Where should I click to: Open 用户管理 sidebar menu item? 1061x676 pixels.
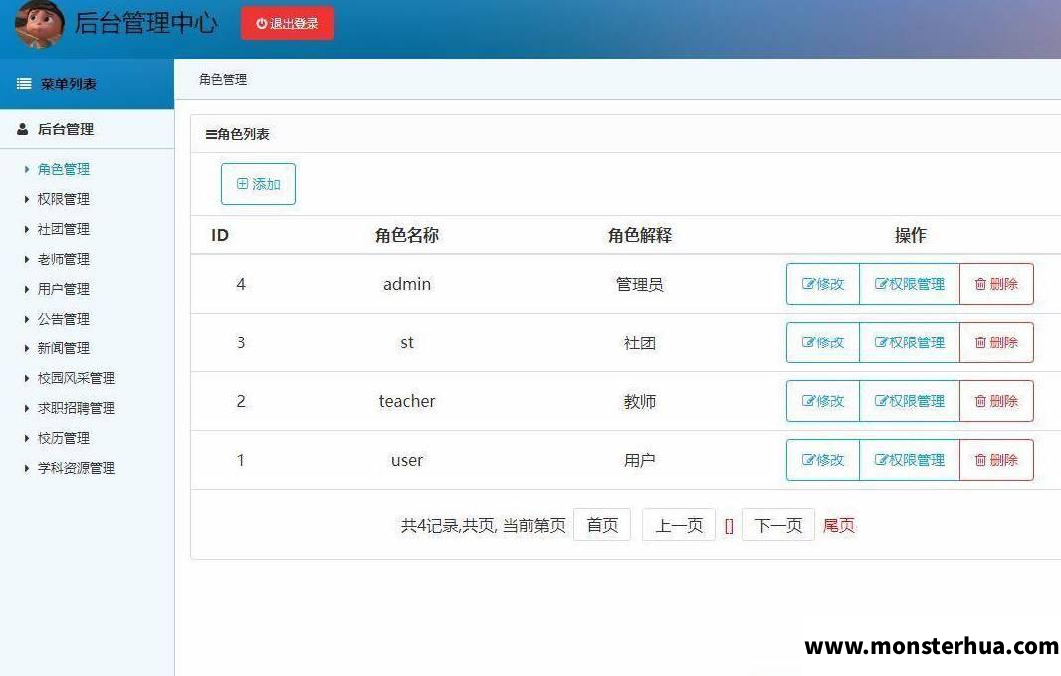coord(64,289)
